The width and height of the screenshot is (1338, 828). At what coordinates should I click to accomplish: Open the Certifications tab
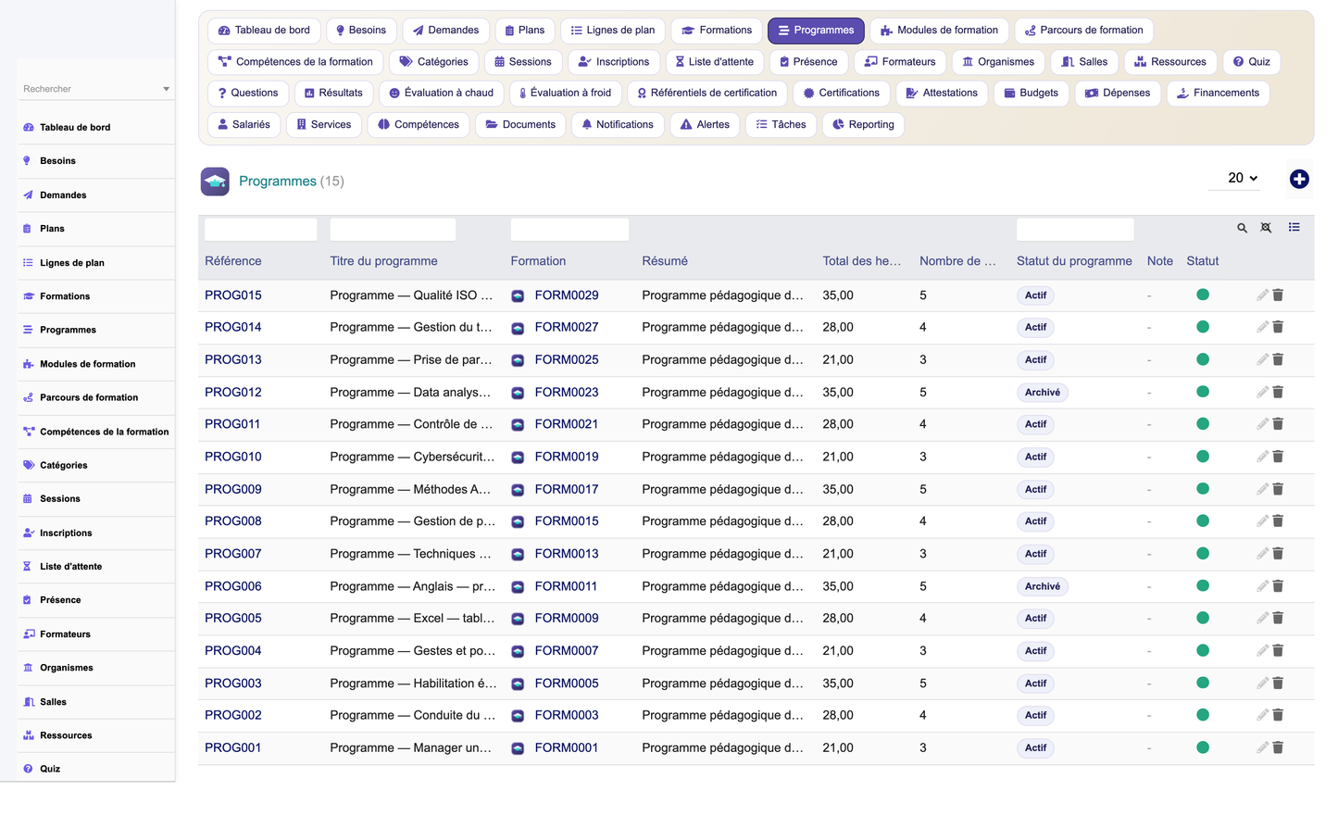(842, 94)
